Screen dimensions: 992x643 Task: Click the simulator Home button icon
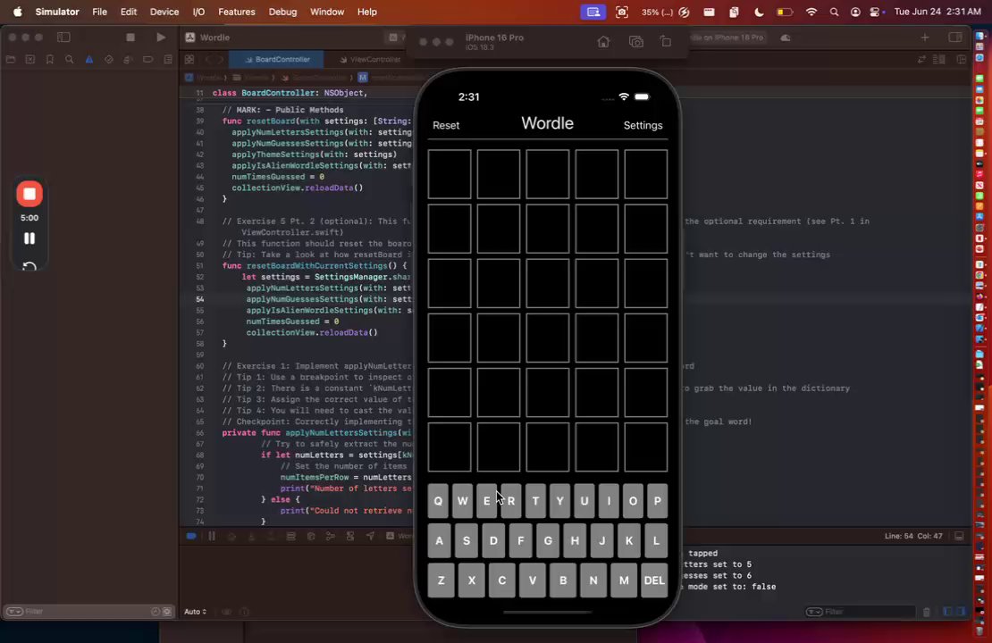(x=603, y=42)
